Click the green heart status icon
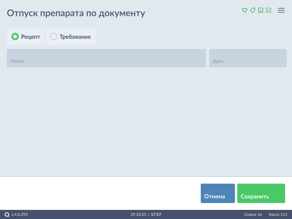The height and width of the screenshot is (219, 292). [x=244, y=10]
